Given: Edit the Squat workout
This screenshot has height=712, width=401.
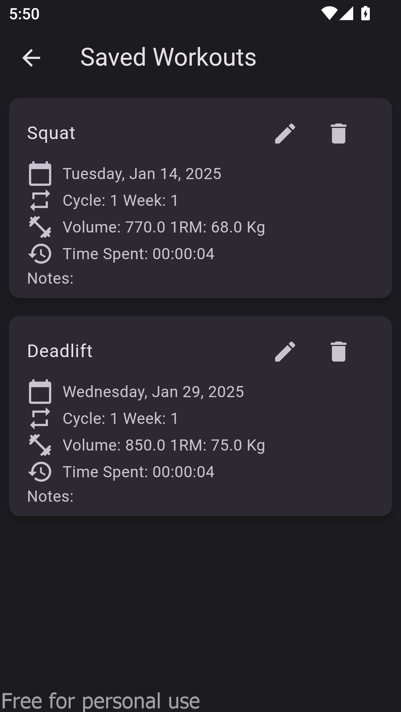Looking at the screenshot, I should pos(285,133).
